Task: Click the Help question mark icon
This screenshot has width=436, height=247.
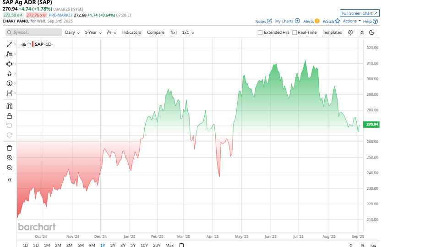Action: tap(376, 22)
